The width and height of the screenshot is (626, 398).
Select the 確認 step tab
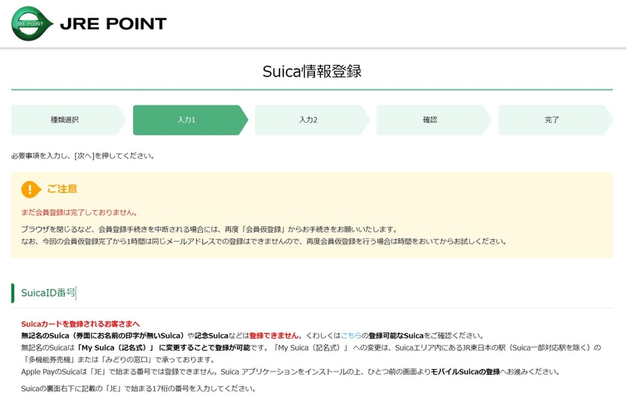[434, 120]
